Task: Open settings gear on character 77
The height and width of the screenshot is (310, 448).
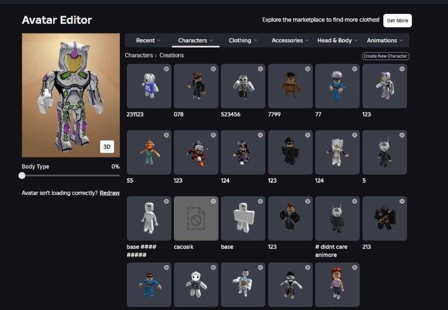Action: click(x=355, y=69)
